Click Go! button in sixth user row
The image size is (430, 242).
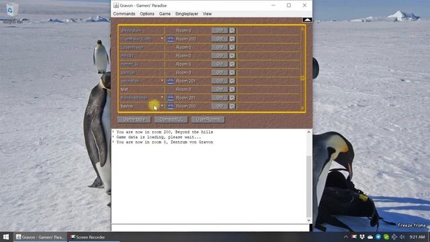(x=220, y=73)
